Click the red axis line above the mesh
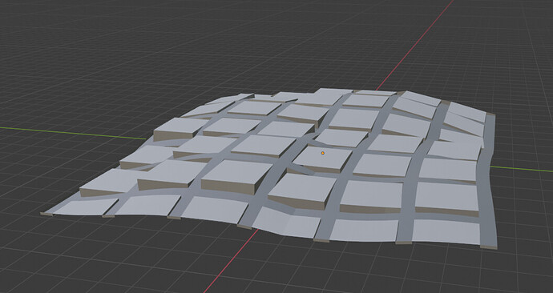The image size is (553, 293). pos(415,45)
